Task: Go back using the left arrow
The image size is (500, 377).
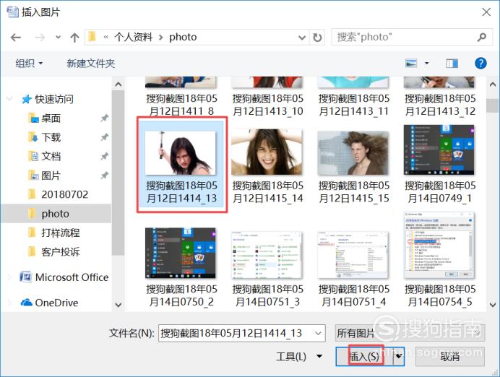Action: click(x=16, y=38)
